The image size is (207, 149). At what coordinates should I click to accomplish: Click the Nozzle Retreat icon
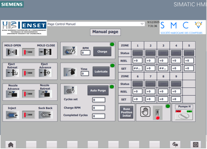pyautogui.click(x=45, y=94)
